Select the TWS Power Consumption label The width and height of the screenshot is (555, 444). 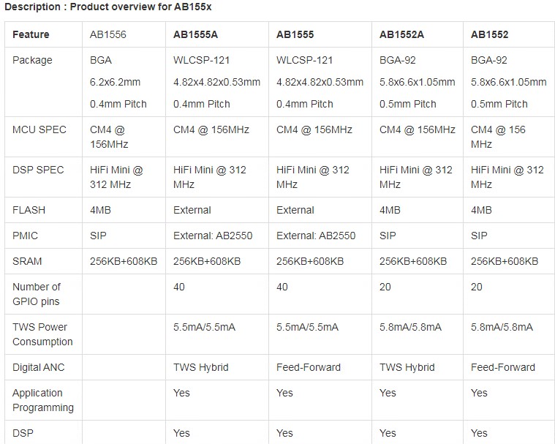(42, 334)
